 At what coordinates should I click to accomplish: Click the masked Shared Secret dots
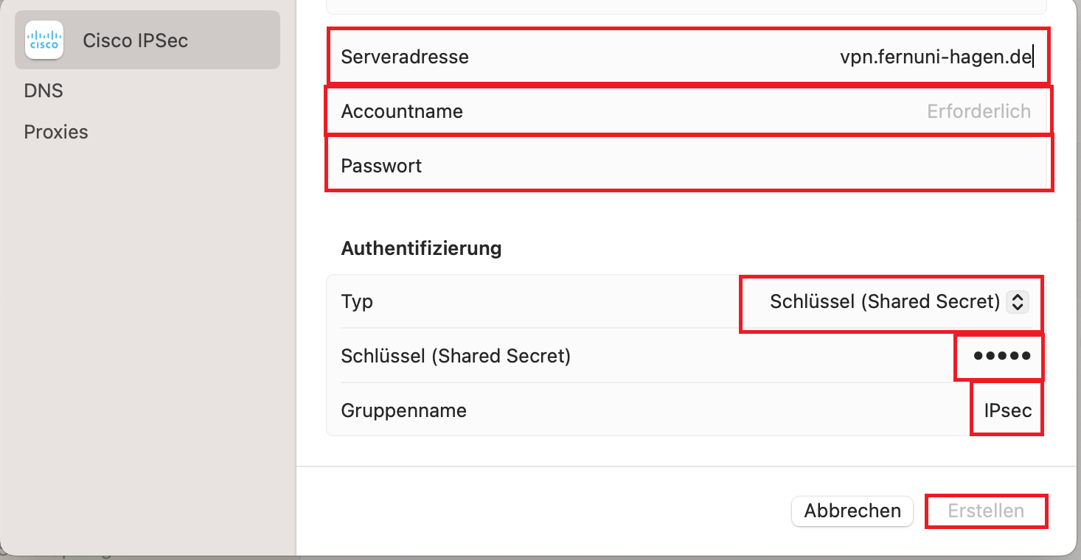pos(1001,356)
